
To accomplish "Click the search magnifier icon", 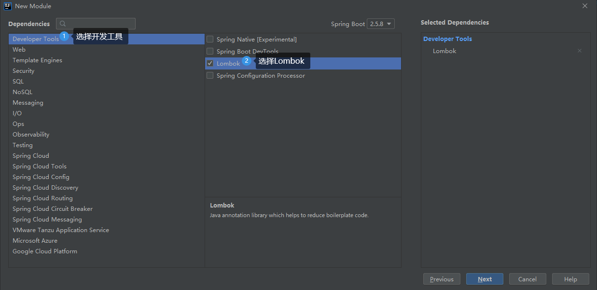I will pos(63,24).
